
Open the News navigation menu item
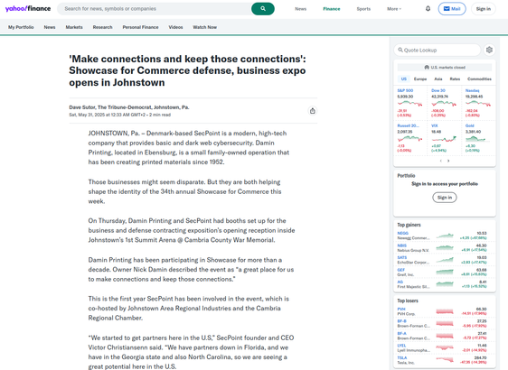[x=50, y=27]
